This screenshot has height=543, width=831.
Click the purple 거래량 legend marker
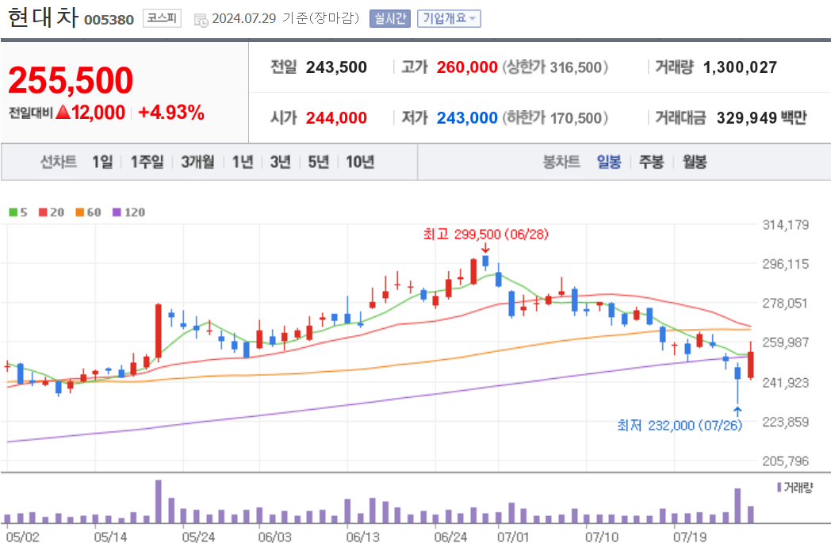coord(779,487)
